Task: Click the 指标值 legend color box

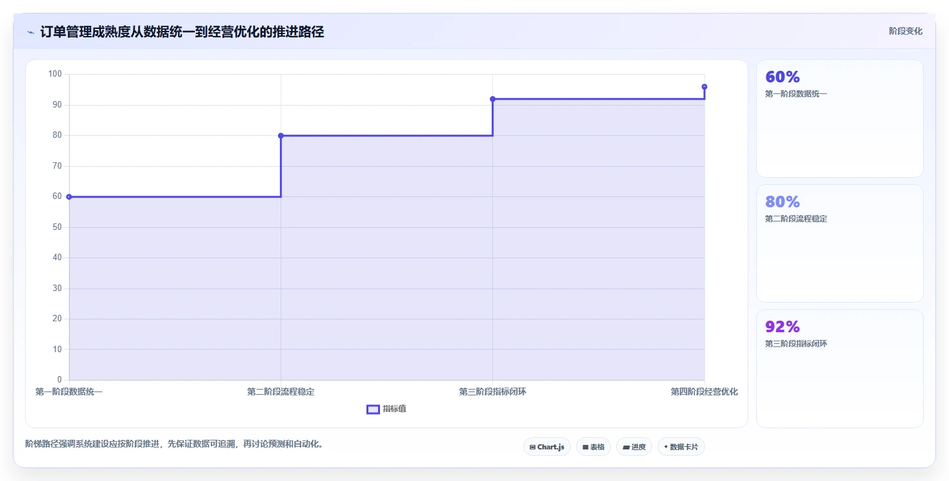Action: point(373,409)
